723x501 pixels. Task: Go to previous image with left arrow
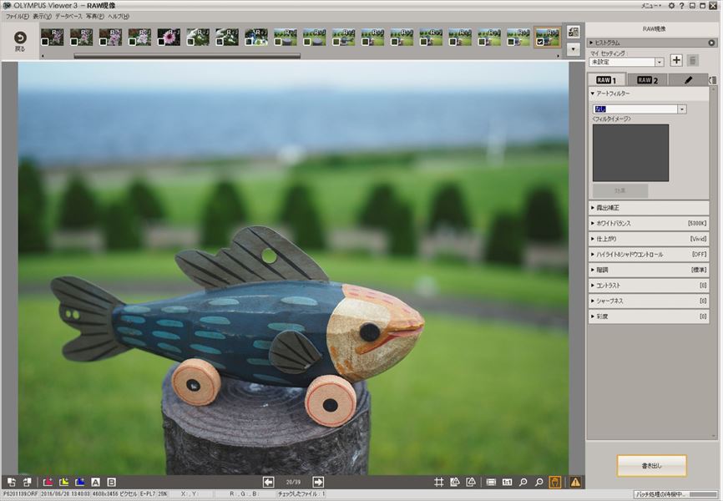[x=268, y=482]
